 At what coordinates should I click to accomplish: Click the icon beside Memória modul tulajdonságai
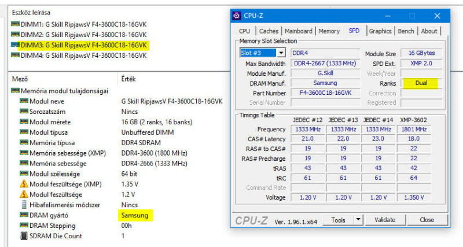coord(15,90)
